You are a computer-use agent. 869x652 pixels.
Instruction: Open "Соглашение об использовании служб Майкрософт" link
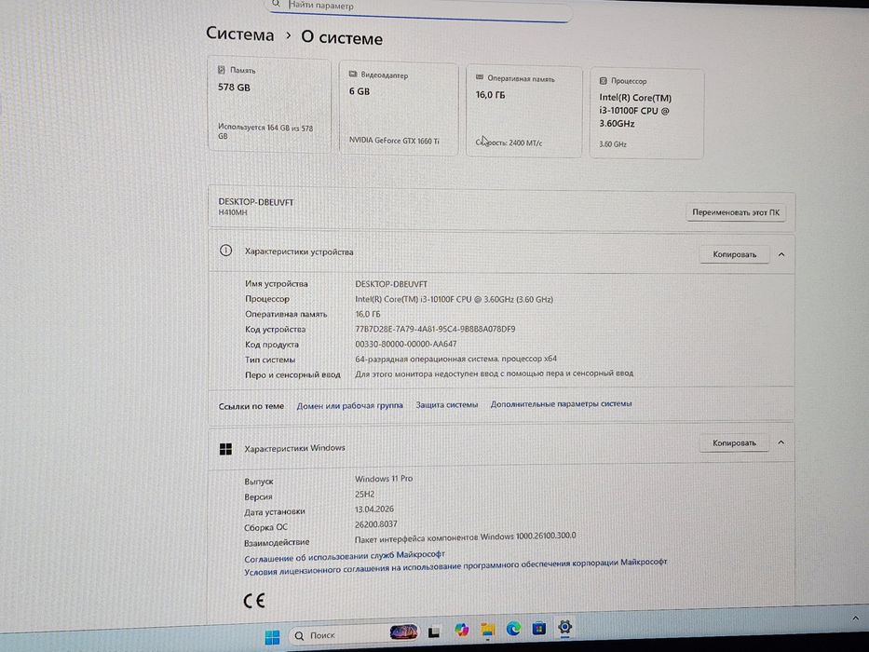point(345,556)
